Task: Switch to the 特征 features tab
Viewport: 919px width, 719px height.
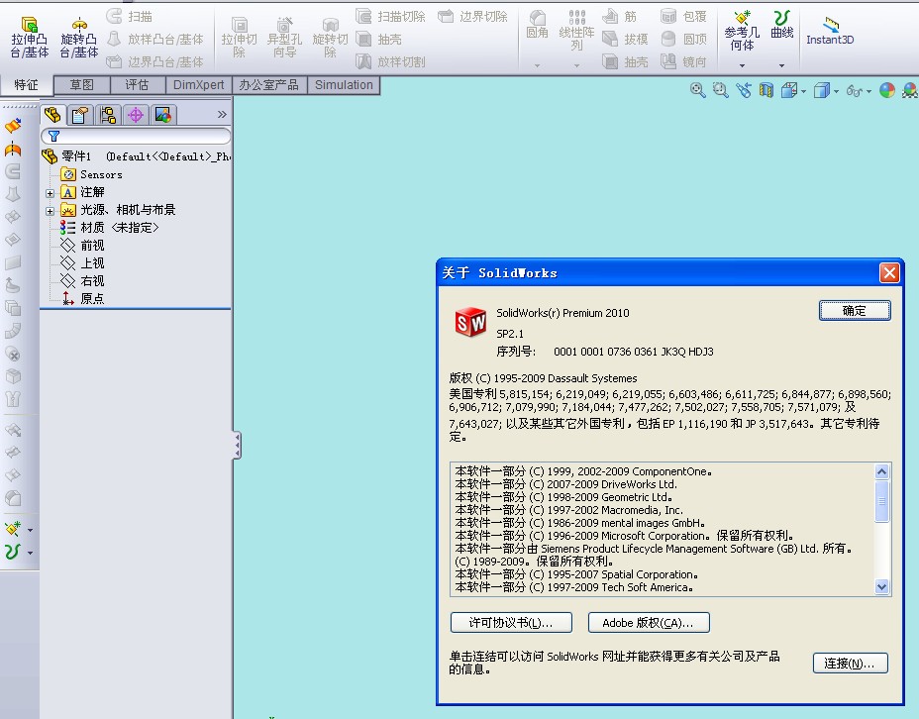Action: coord(27,85)
